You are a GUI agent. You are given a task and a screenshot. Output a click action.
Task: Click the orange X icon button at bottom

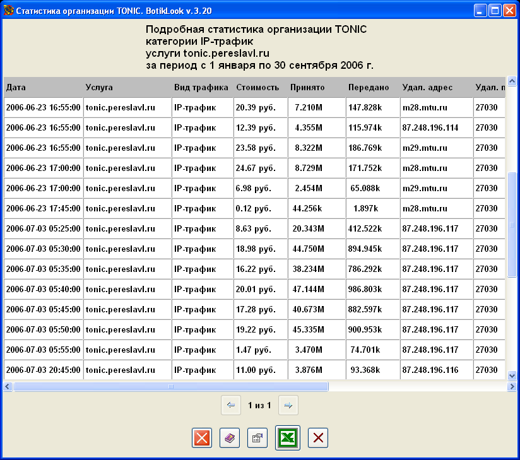pos(202,438)
